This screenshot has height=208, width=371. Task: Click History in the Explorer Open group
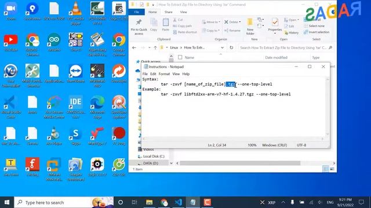[292, 33]
